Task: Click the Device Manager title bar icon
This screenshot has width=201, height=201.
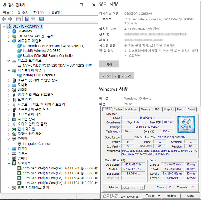Action: (x=4, y=5)
